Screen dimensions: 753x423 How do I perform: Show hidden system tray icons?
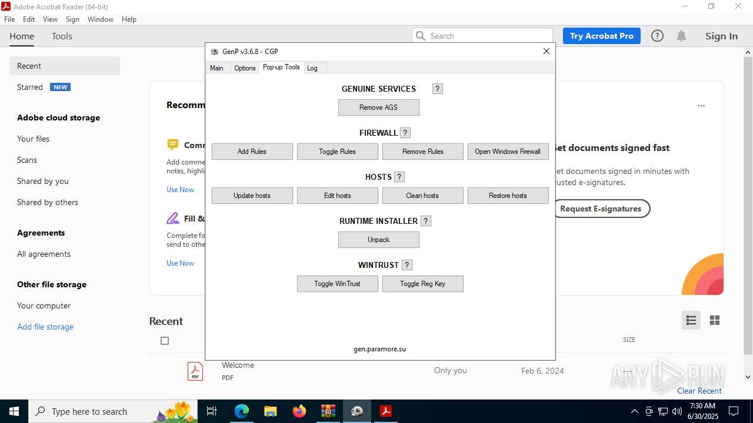[634, 411]
